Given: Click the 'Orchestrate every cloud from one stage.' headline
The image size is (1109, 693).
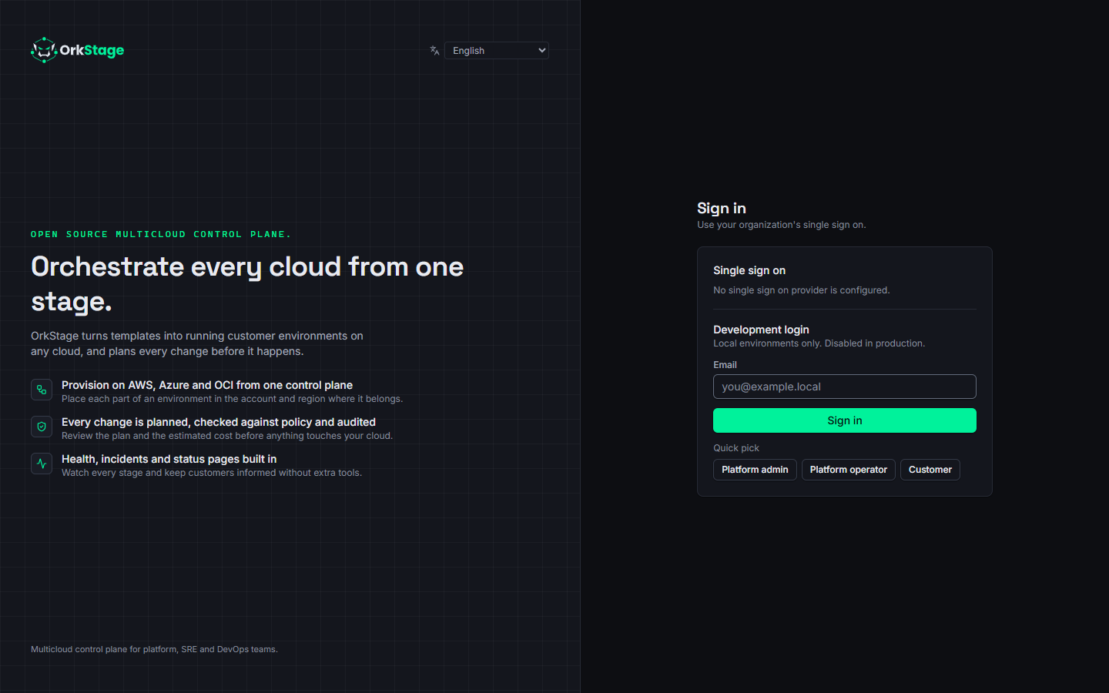Looking at the screenshot, I should [x=247, y=284].
